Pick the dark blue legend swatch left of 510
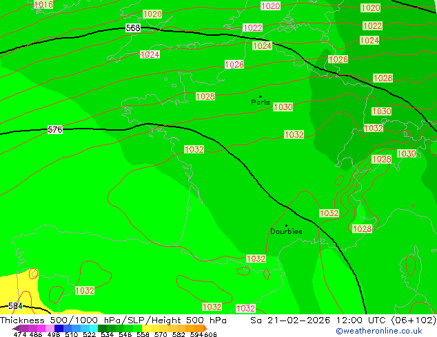 (x=59, y=328)
